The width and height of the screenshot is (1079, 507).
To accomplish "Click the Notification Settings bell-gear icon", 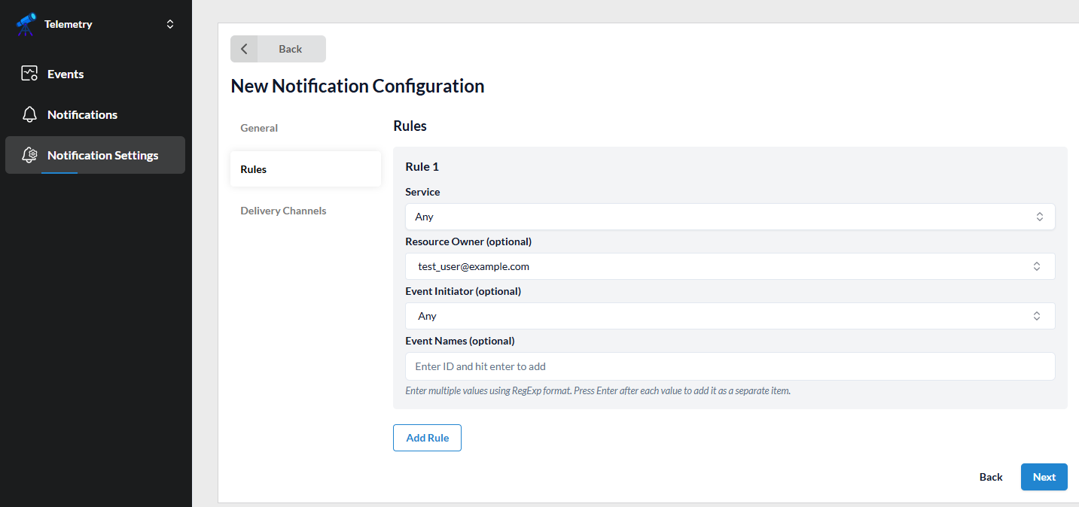I will pyautogui.click(x=29, y=155).
